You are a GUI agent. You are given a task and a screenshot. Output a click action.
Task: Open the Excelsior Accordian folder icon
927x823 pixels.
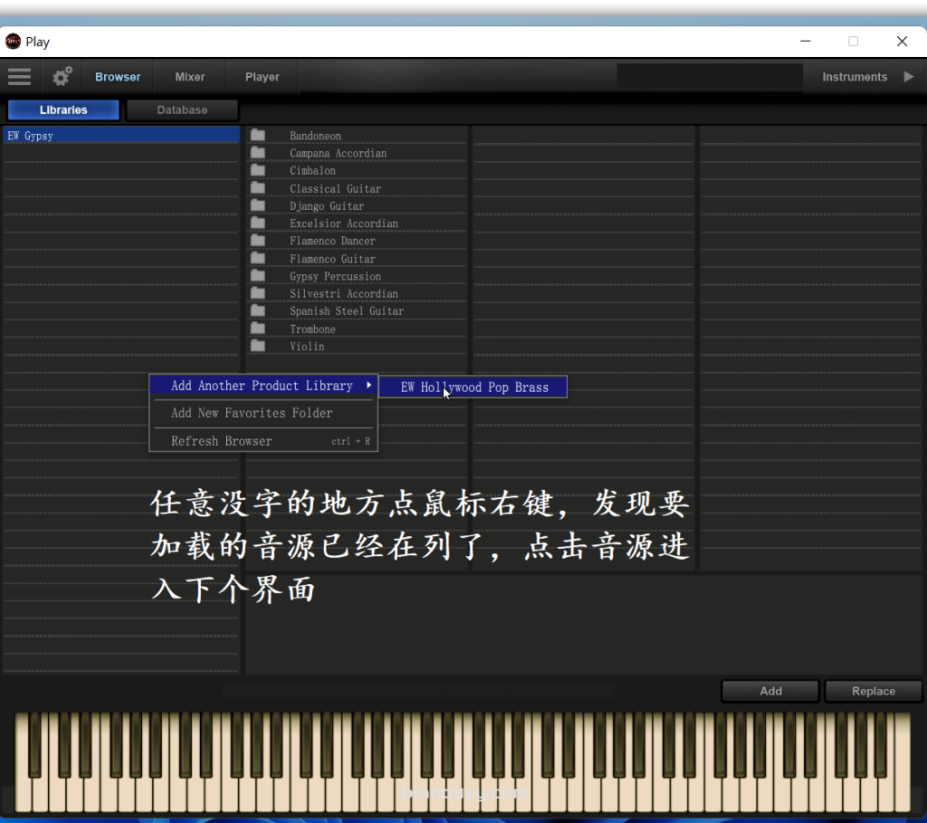point(258,223)
